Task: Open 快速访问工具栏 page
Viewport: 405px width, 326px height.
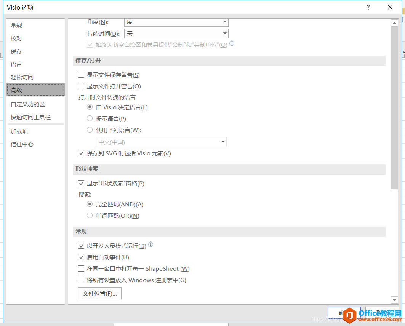Action: click(35, 117)
